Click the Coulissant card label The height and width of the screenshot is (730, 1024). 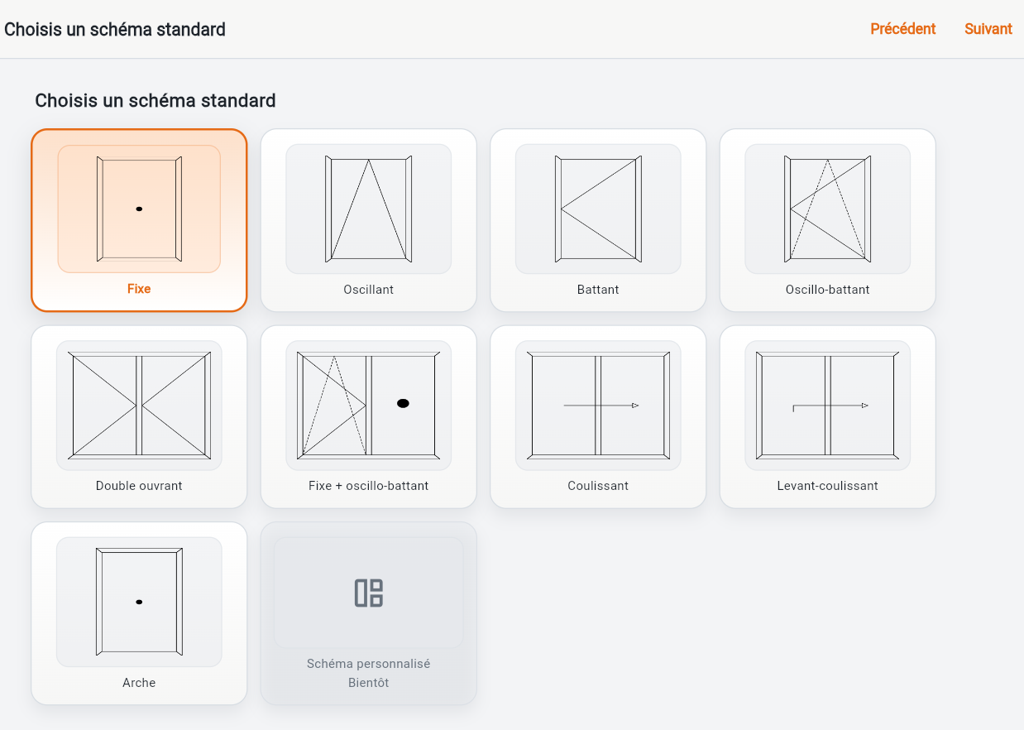[598, 486]
